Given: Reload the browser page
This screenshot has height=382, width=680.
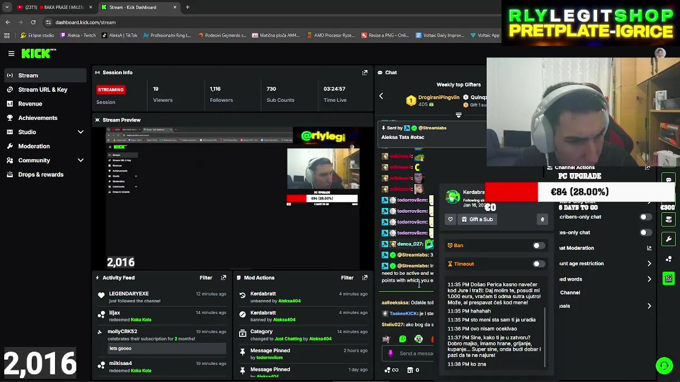Looking at the screenshot, I should click(x=33, y=22).
